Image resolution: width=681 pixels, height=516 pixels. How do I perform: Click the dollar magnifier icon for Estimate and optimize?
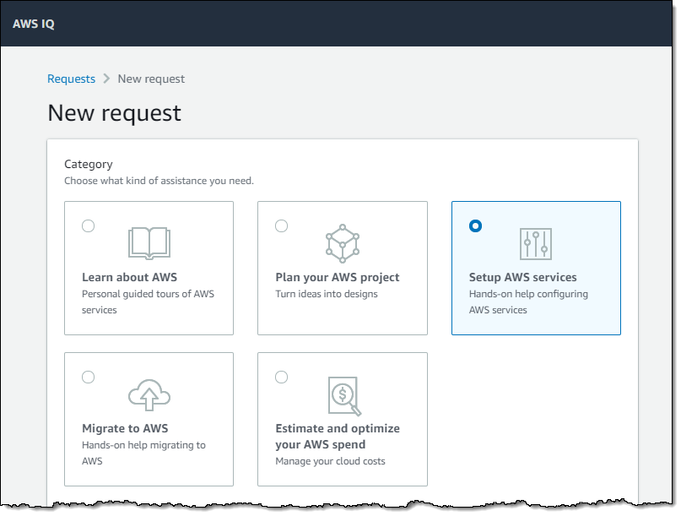point(345,396)
